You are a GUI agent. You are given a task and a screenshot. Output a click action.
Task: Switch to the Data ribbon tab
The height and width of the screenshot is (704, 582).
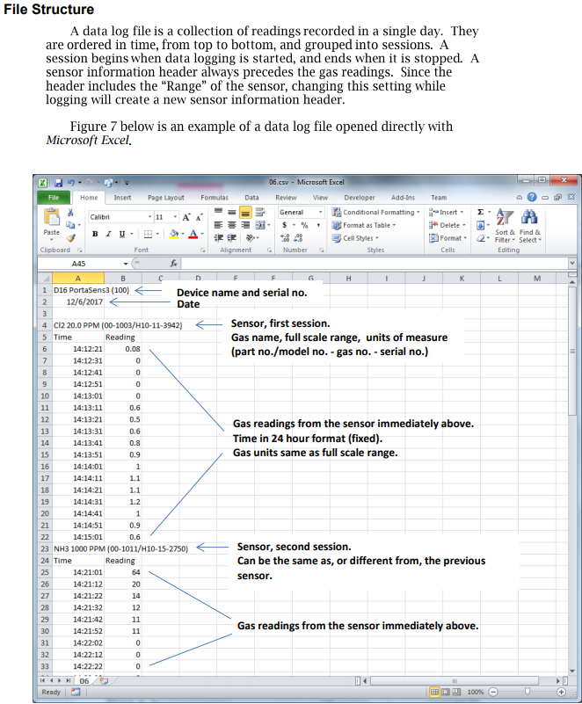(251, 198)
